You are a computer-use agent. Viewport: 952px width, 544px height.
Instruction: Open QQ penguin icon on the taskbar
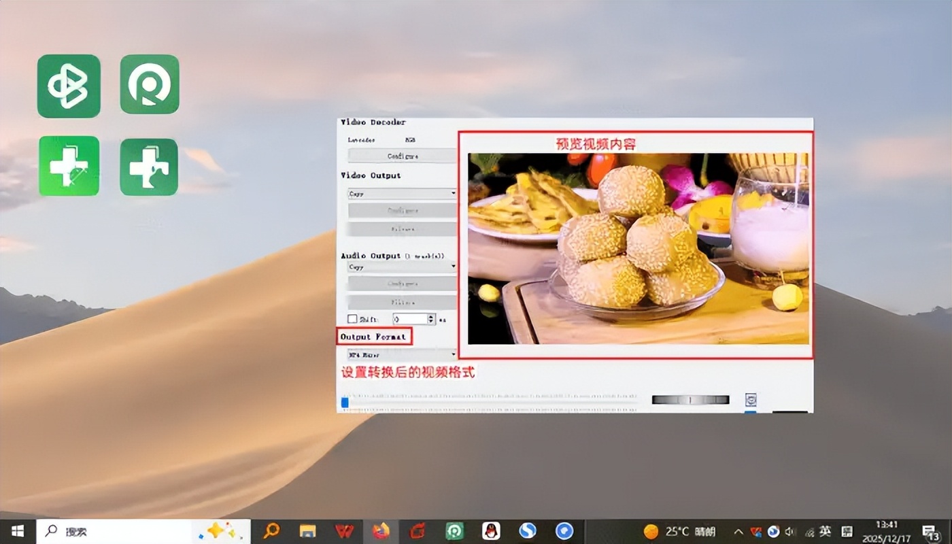(x=490, y=531)
